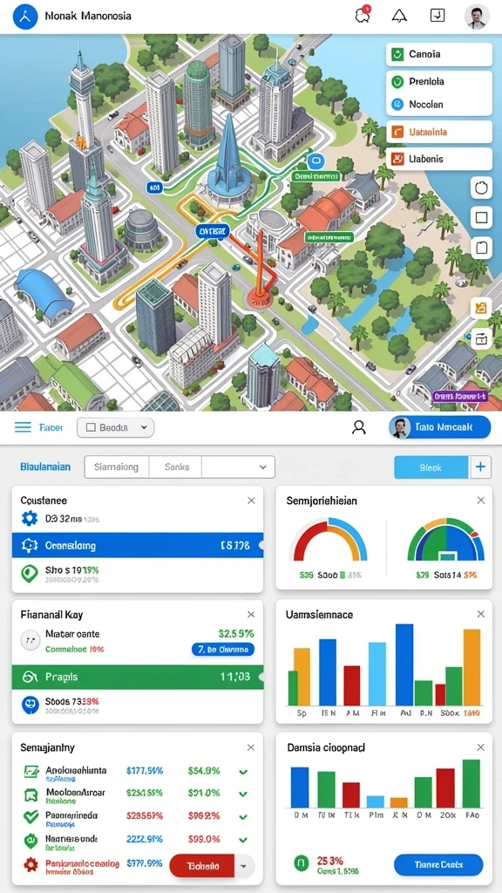The image size is (502, 893).
Task: Click the blue app logo beside Monak Manonosia
Action: (25, 17)
